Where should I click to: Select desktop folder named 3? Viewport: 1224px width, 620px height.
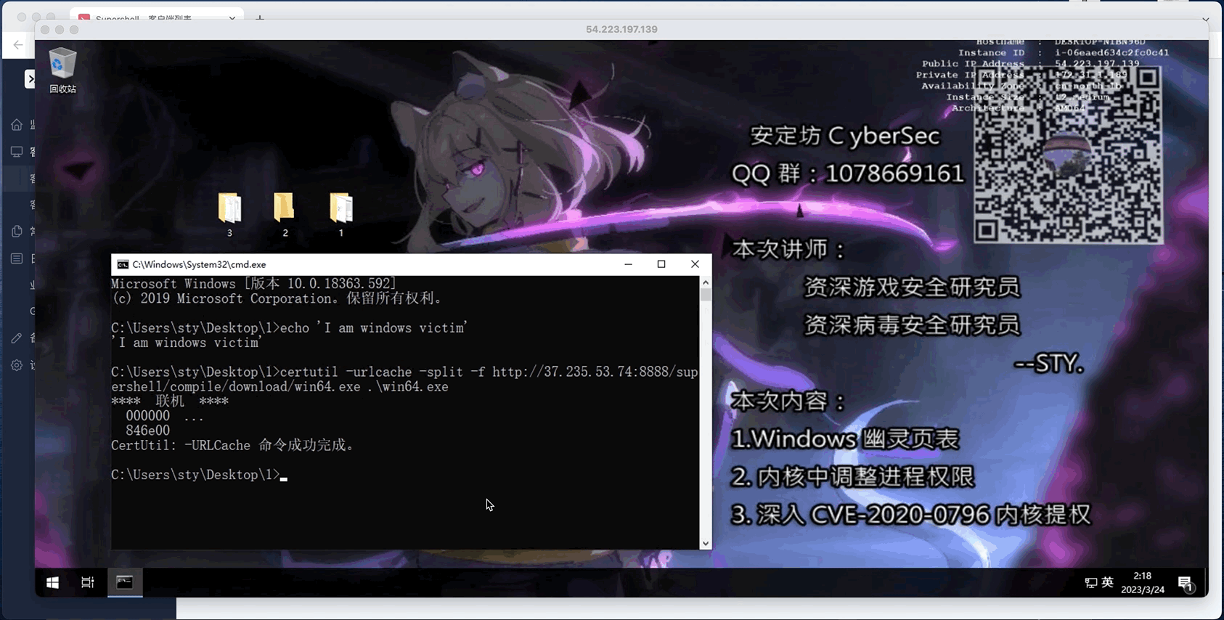229,215
